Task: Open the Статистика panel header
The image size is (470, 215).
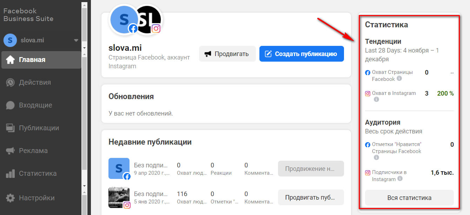Action: click(386, 25)
